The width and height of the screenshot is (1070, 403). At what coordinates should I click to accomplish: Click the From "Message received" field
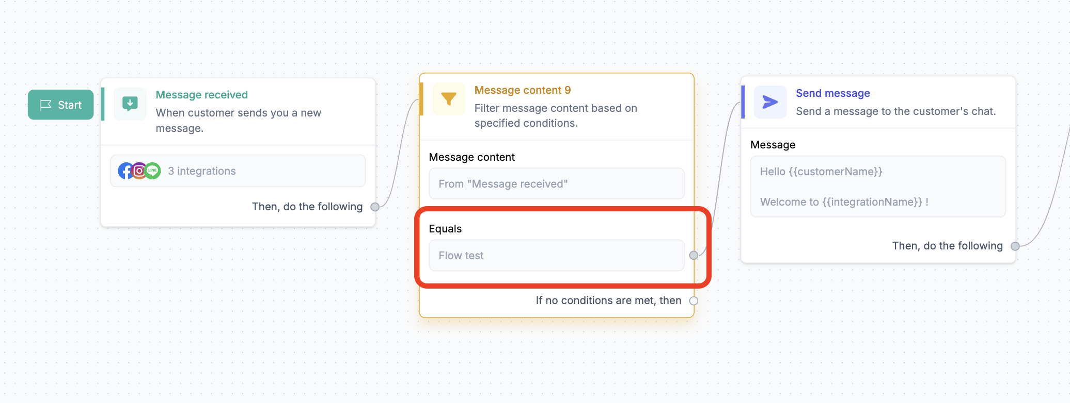coord(556,184)
